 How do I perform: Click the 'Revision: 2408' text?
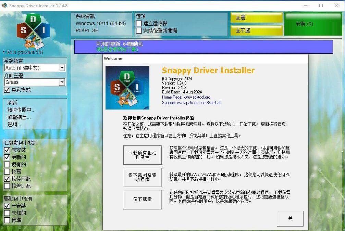coord(174,88)
